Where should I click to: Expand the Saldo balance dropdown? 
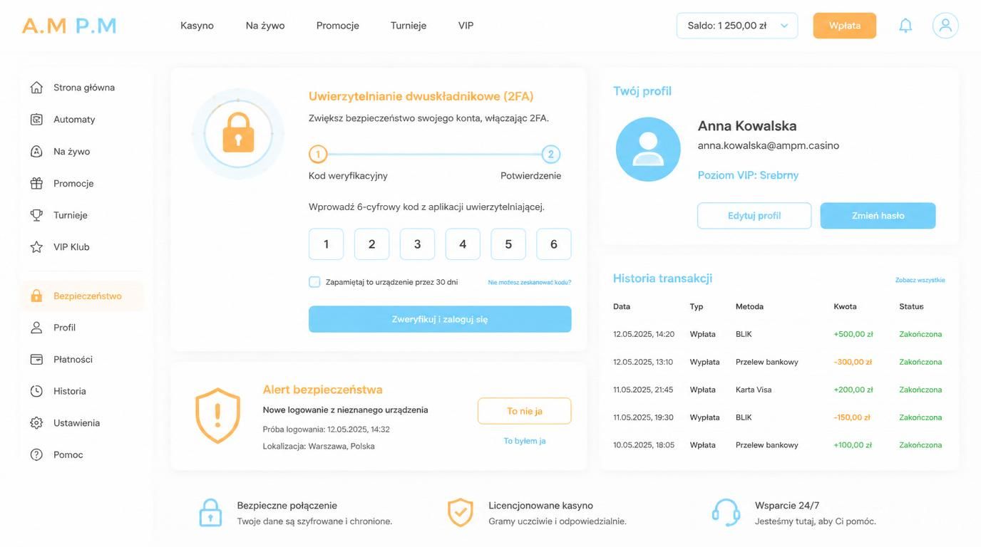(x=737, y=26)
